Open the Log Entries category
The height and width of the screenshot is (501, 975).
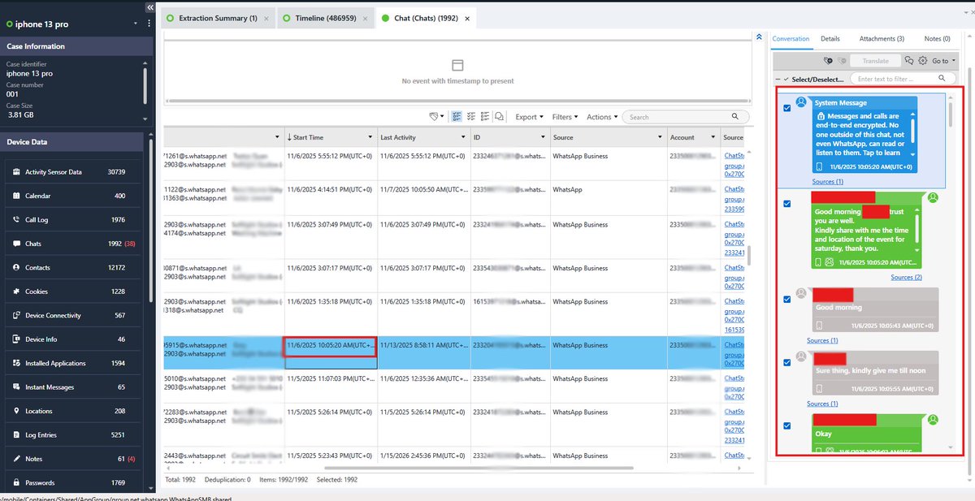tap(71, 435)
